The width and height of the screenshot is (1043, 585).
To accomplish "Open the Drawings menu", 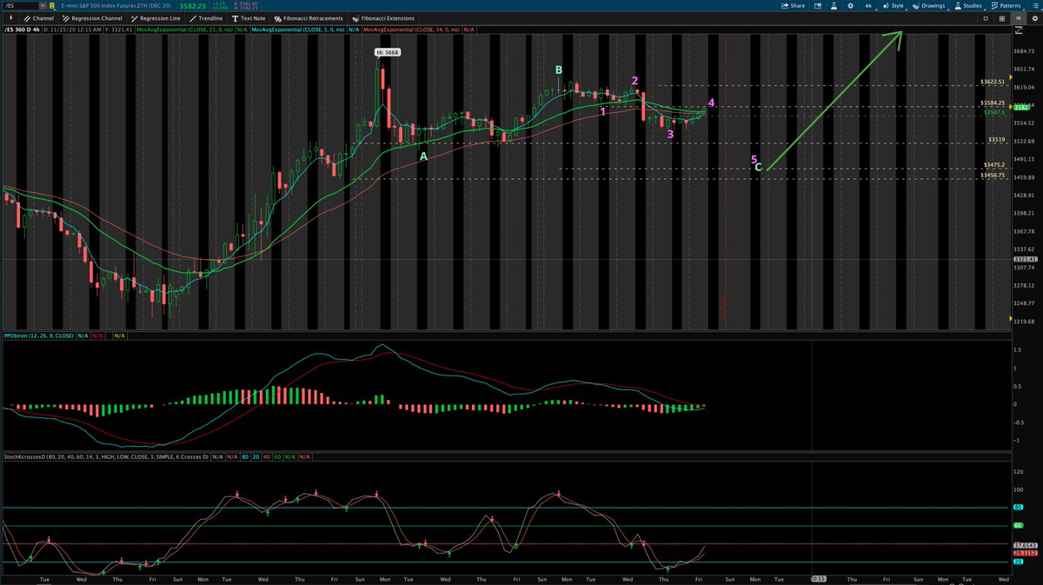I will 928,5.
